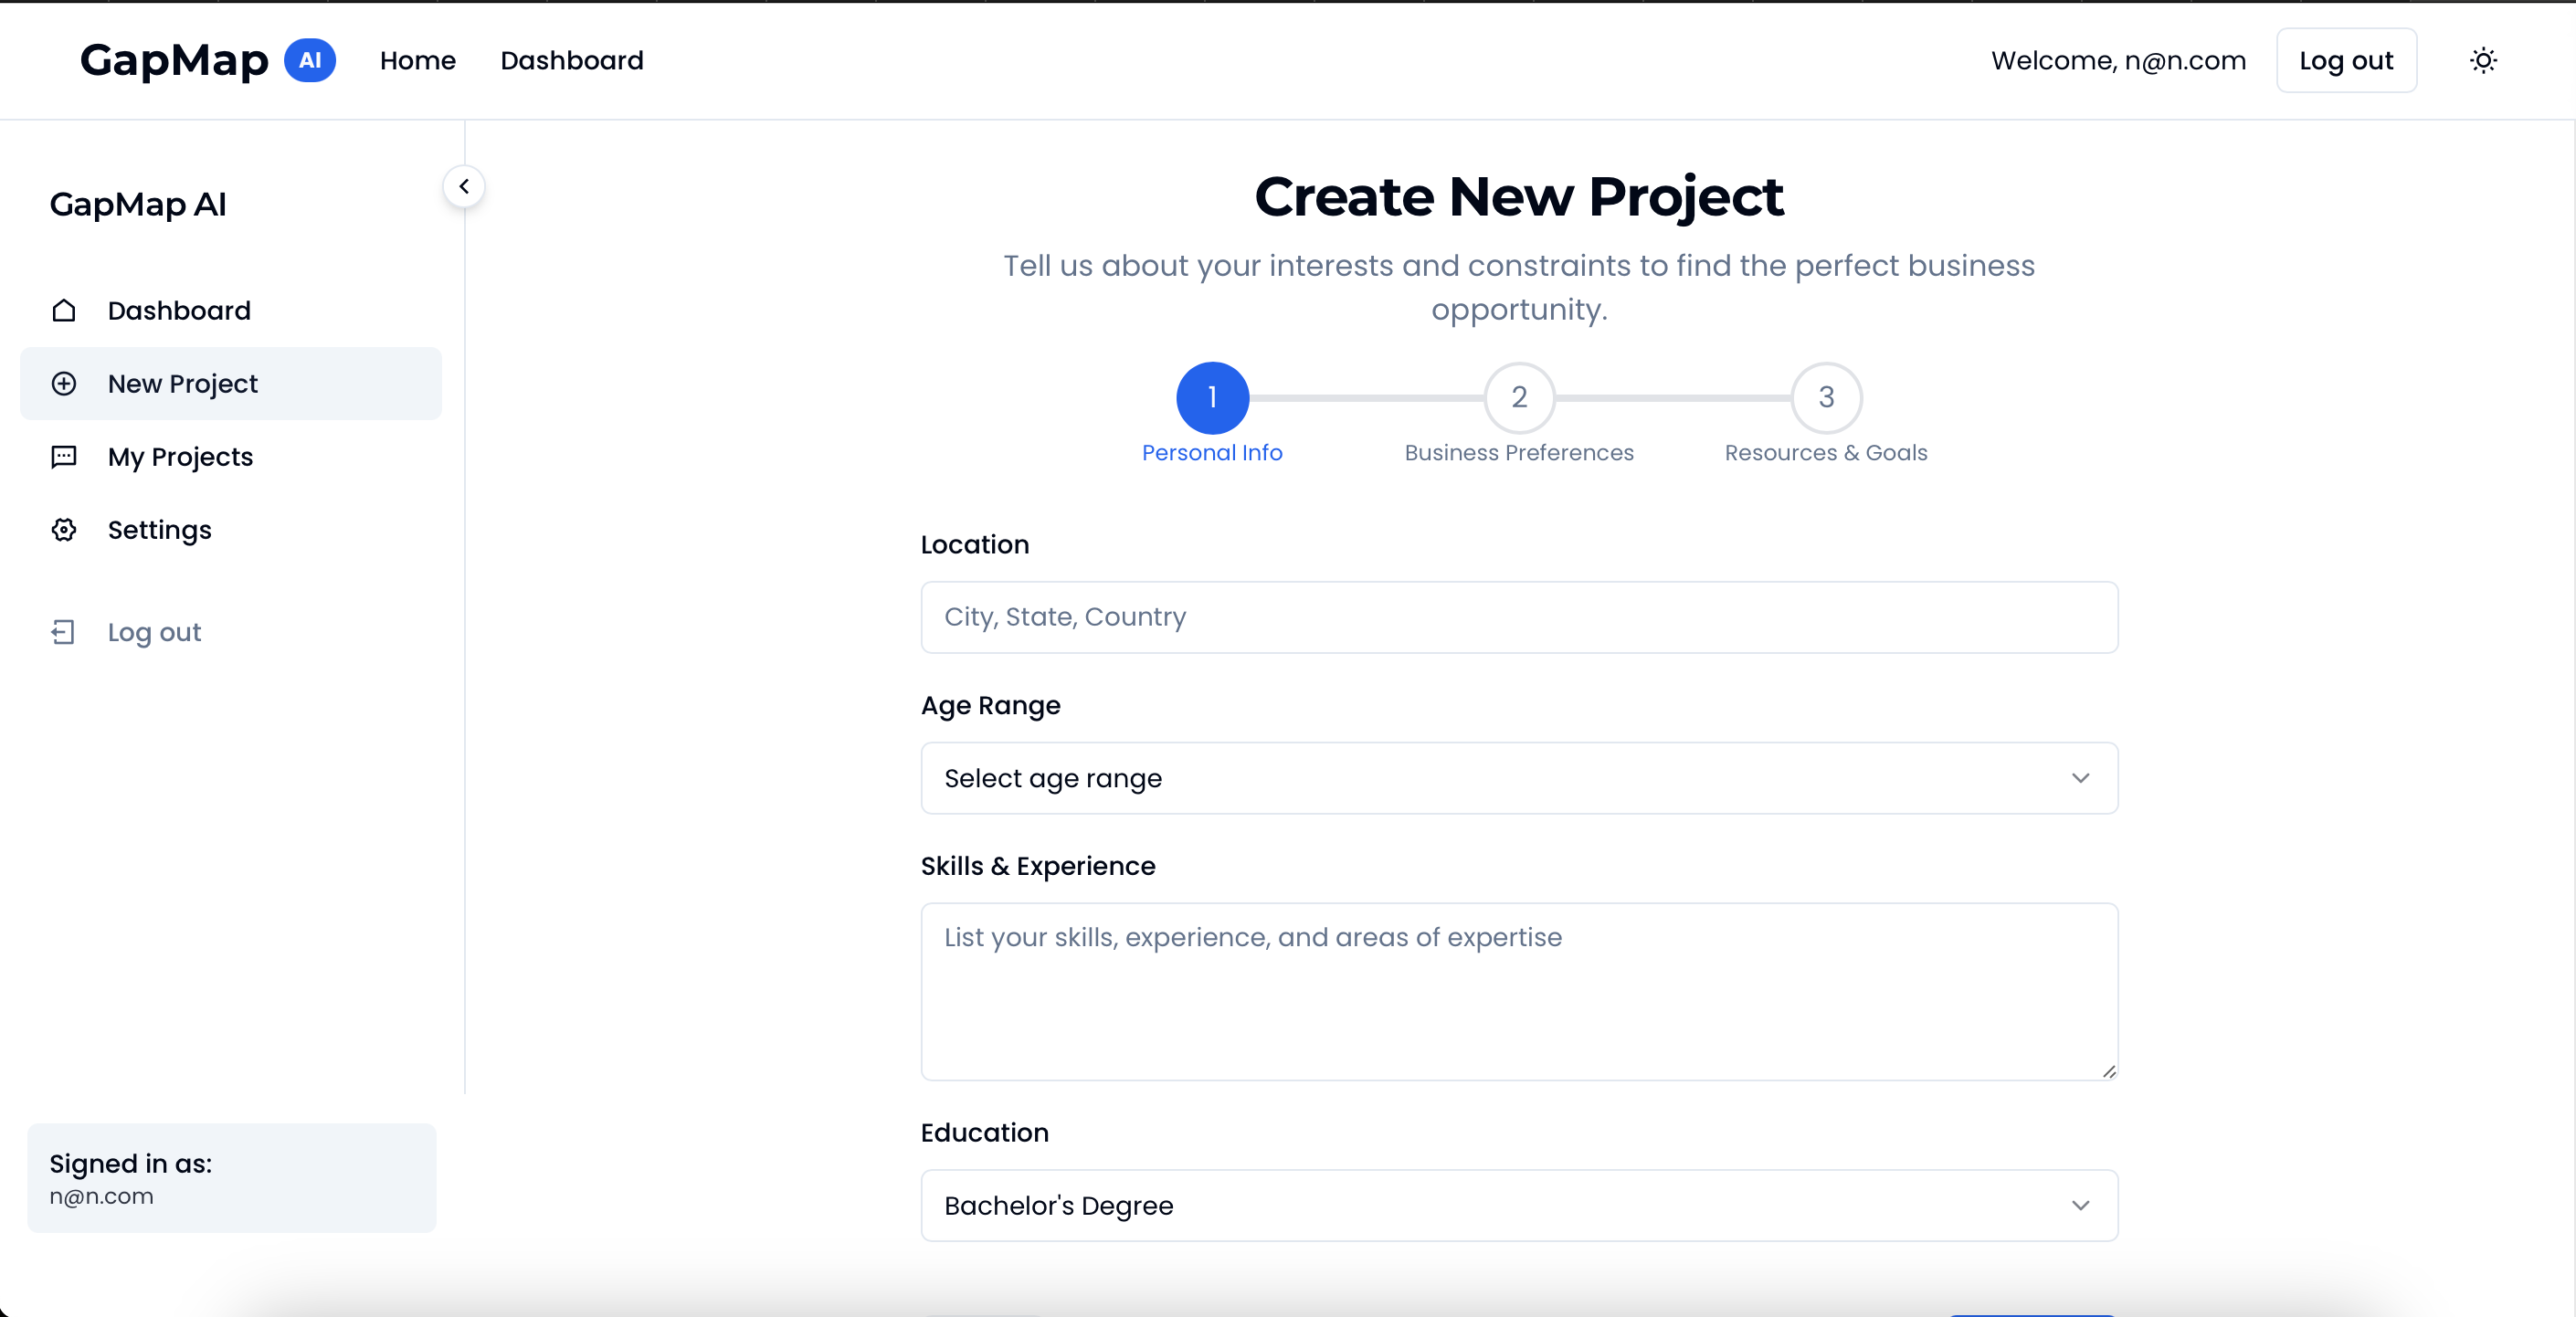Select step 2 Business Preferences circle
Image resolution: width=2576 pixels, height=1317 pixels.
(x=1519, y=398)
